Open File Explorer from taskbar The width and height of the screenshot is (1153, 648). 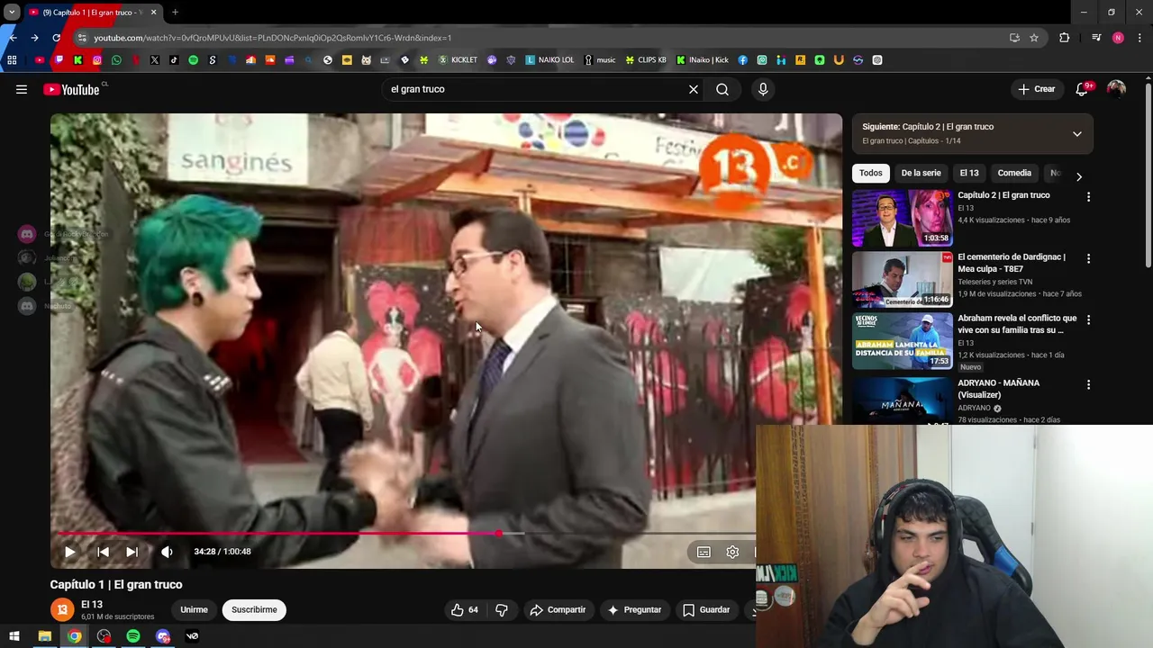tap(44, 636)
